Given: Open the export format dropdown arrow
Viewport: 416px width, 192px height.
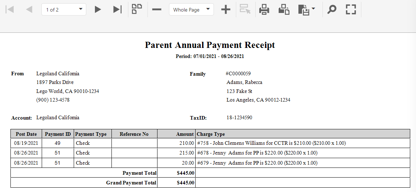Looking at the screenshot, I should pyautogui.click(x=313, y=9).
